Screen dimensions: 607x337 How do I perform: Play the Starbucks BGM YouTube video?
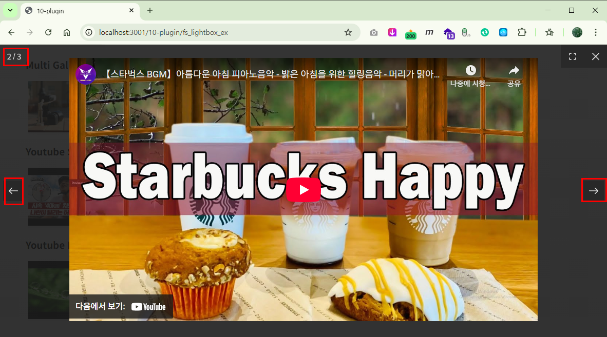(303, 190)
